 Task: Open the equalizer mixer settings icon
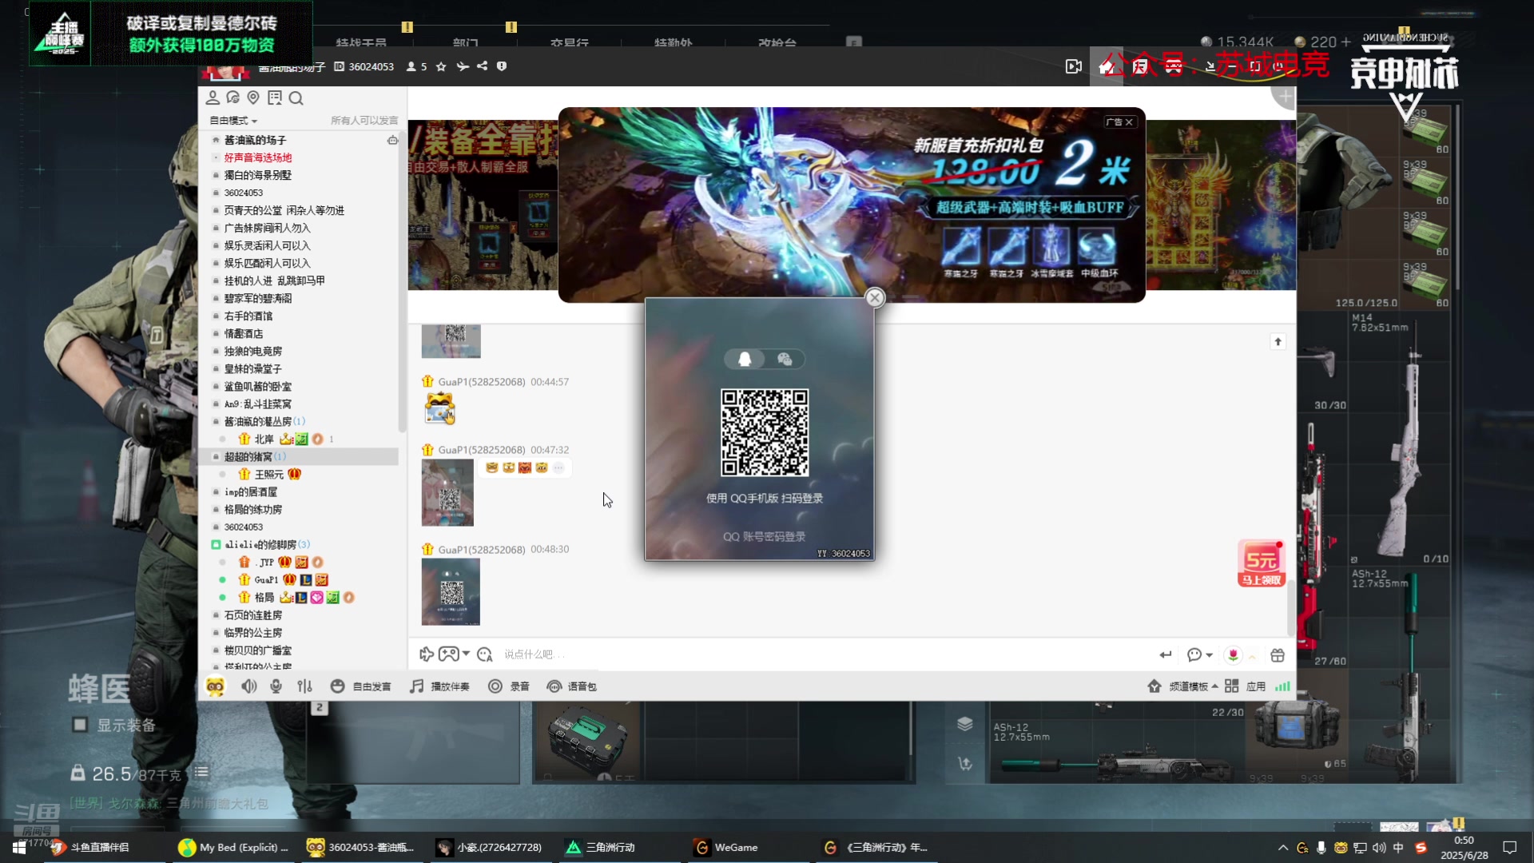tap(304, 686)
